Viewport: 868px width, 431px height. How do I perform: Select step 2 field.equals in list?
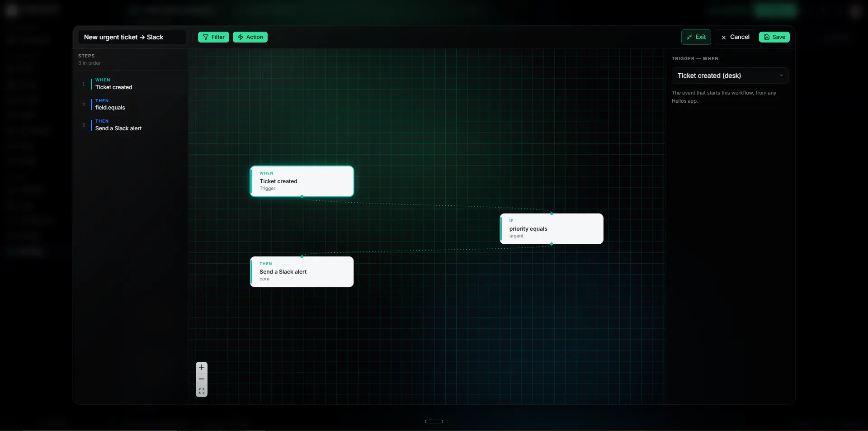131,104
